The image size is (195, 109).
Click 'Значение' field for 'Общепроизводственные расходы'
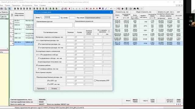tap(70, 77)
